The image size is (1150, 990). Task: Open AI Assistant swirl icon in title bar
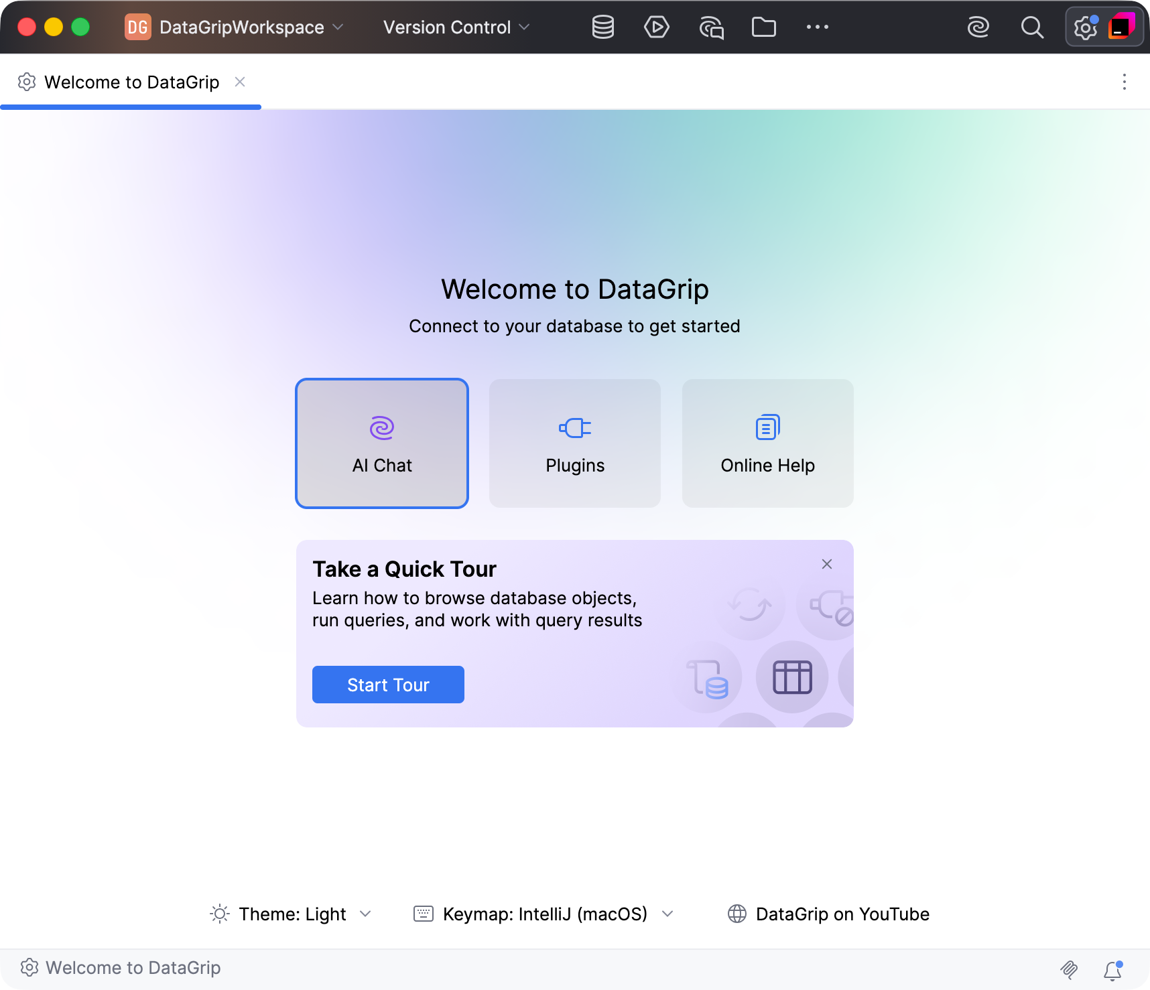point(978,27)
